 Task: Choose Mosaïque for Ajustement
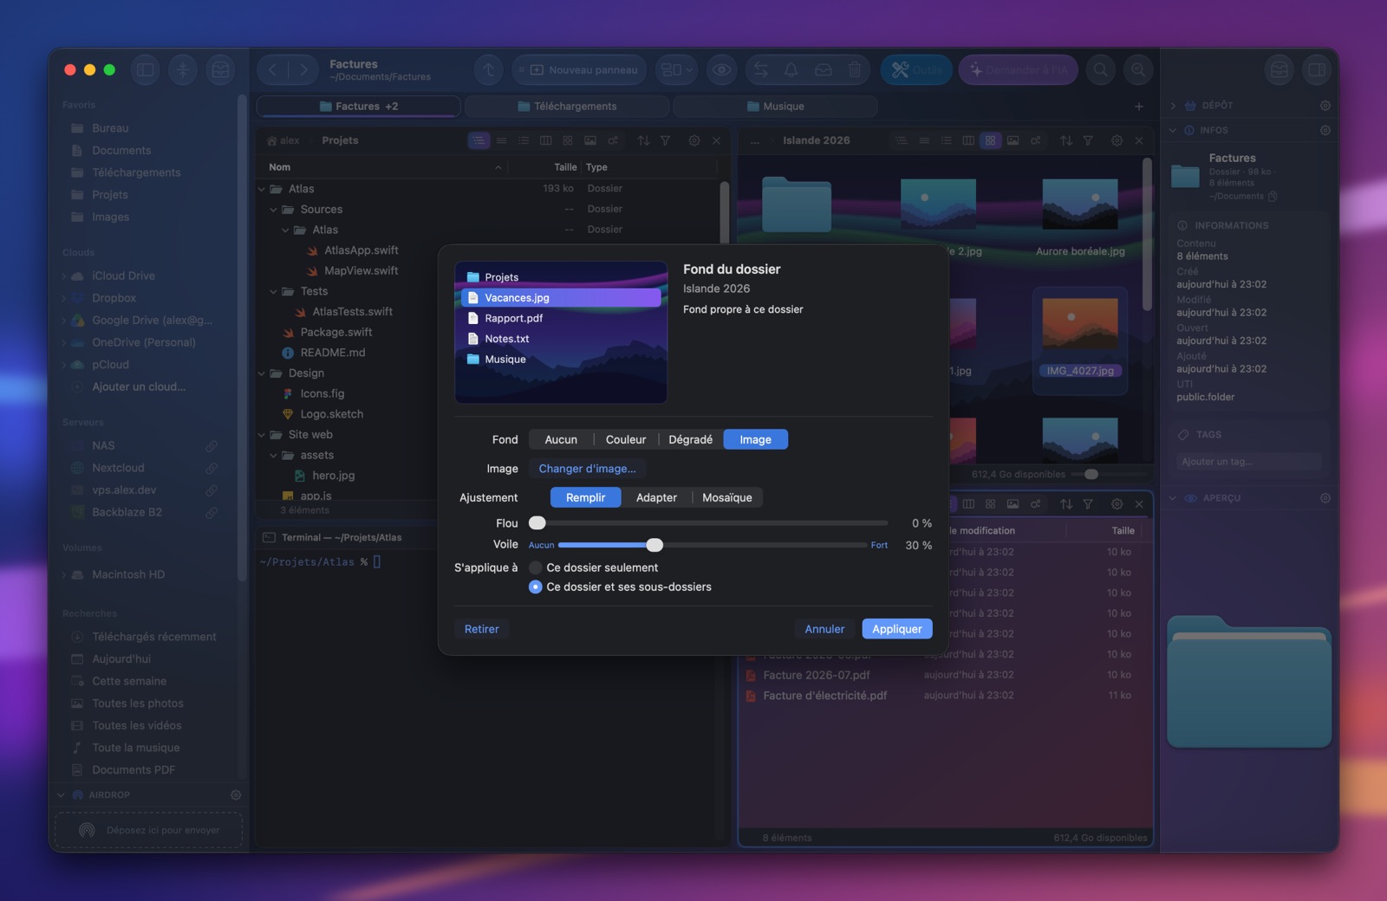point(727,497)
